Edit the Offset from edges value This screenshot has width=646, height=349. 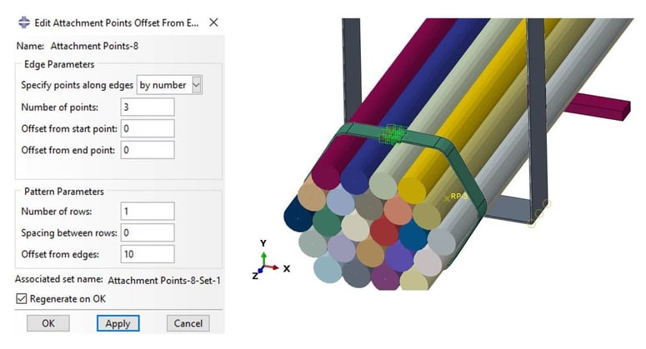148,254
